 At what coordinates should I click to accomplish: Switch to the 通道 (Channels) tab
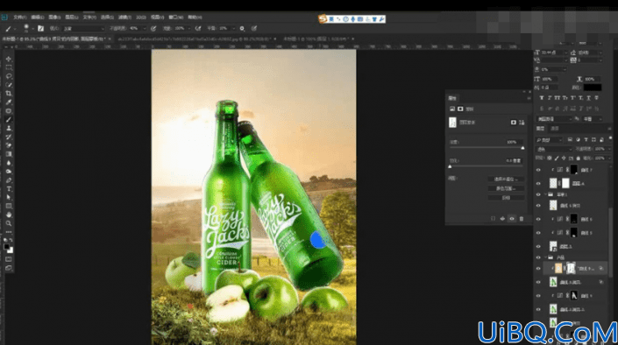point(555,129)
